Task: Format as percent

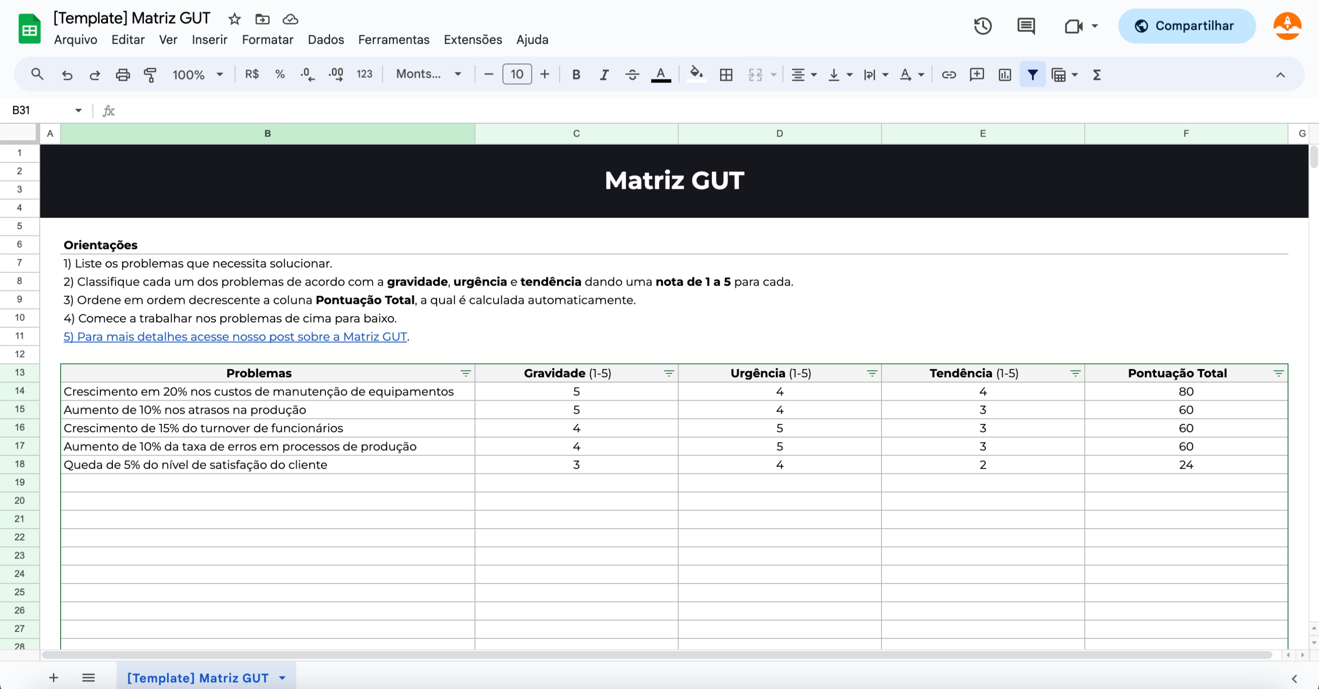Action: click(x=280, y=74)
